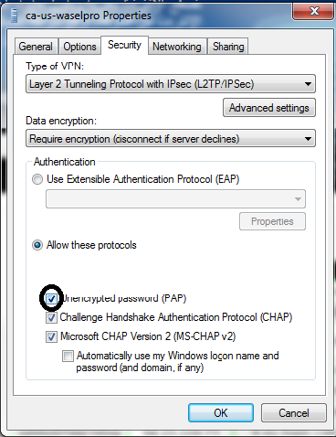Toggle the CHAP checkbox
This screenshot has height=437, width=336.
[51, 318]
